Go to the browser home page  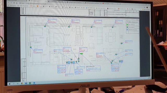click(x=17, y=3)
